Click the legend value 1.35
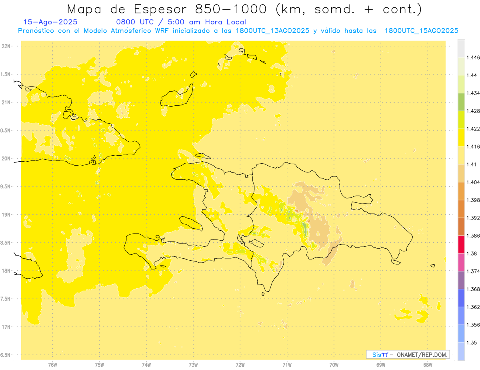The height and width of the screenshot is (370, 480). point(472,343)
